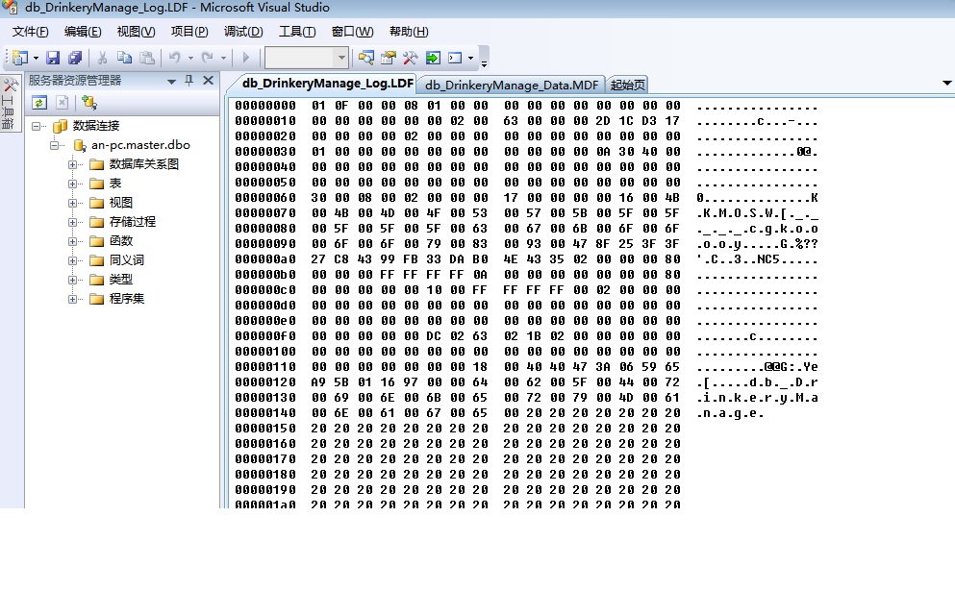Image resolution: width=955 pixels, height=590 pixels.
Task: Open the Toolbox from the hammer-wrench toolbar icon
Action: coord(410,58)
